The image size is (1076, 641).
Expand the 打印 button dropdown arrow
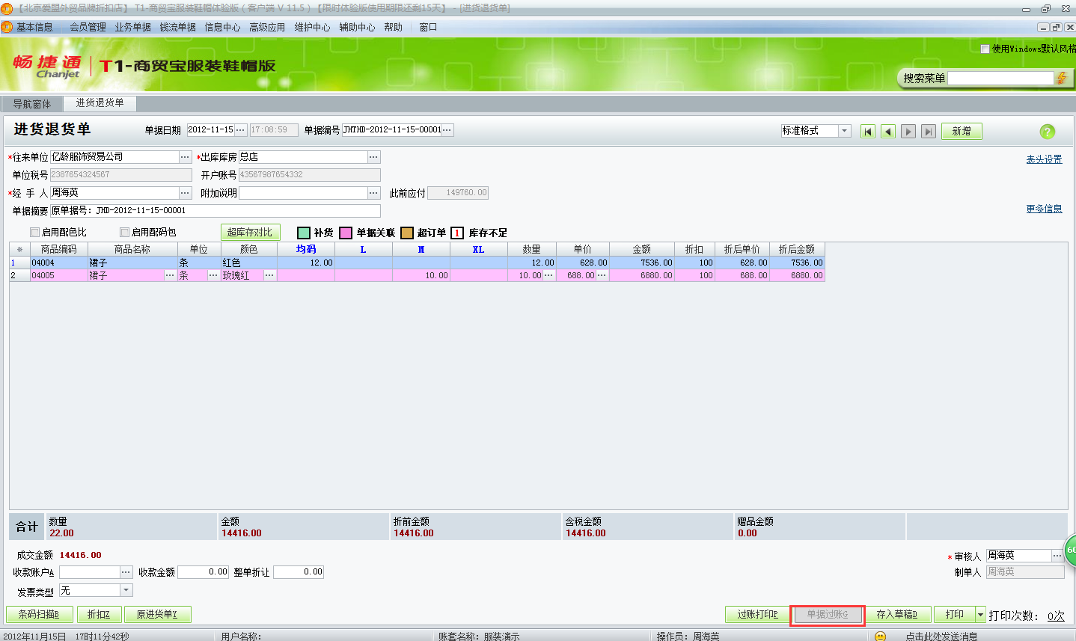click(980, 615)
